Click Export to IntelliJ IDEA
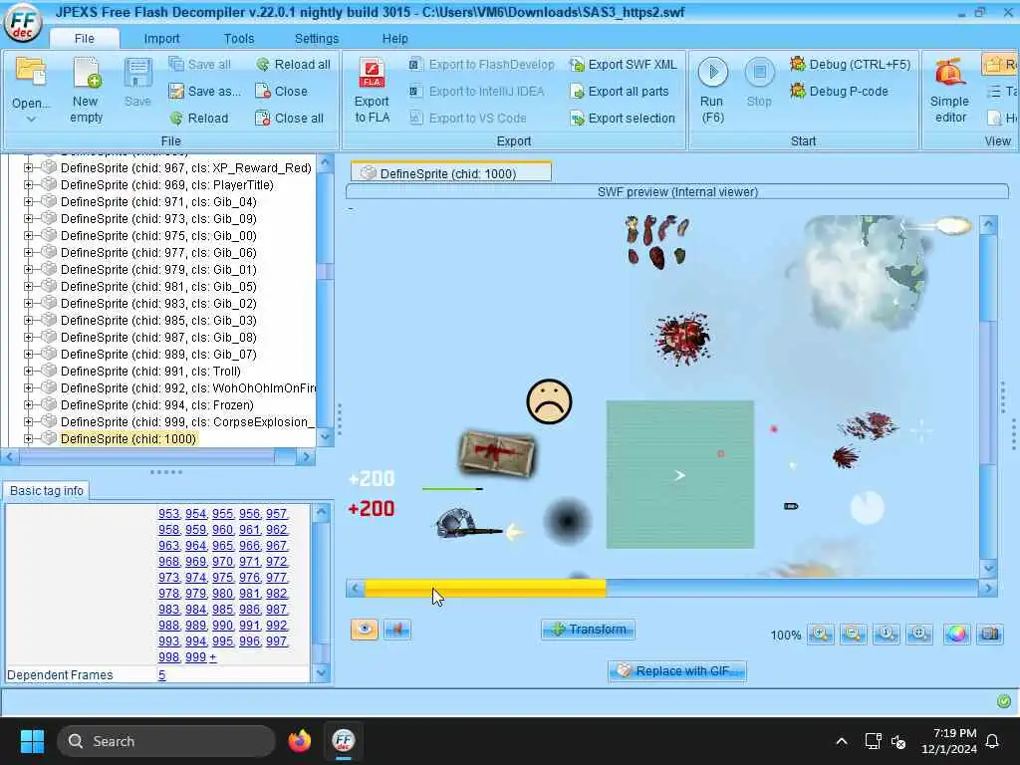 click(x=476, y=91)
